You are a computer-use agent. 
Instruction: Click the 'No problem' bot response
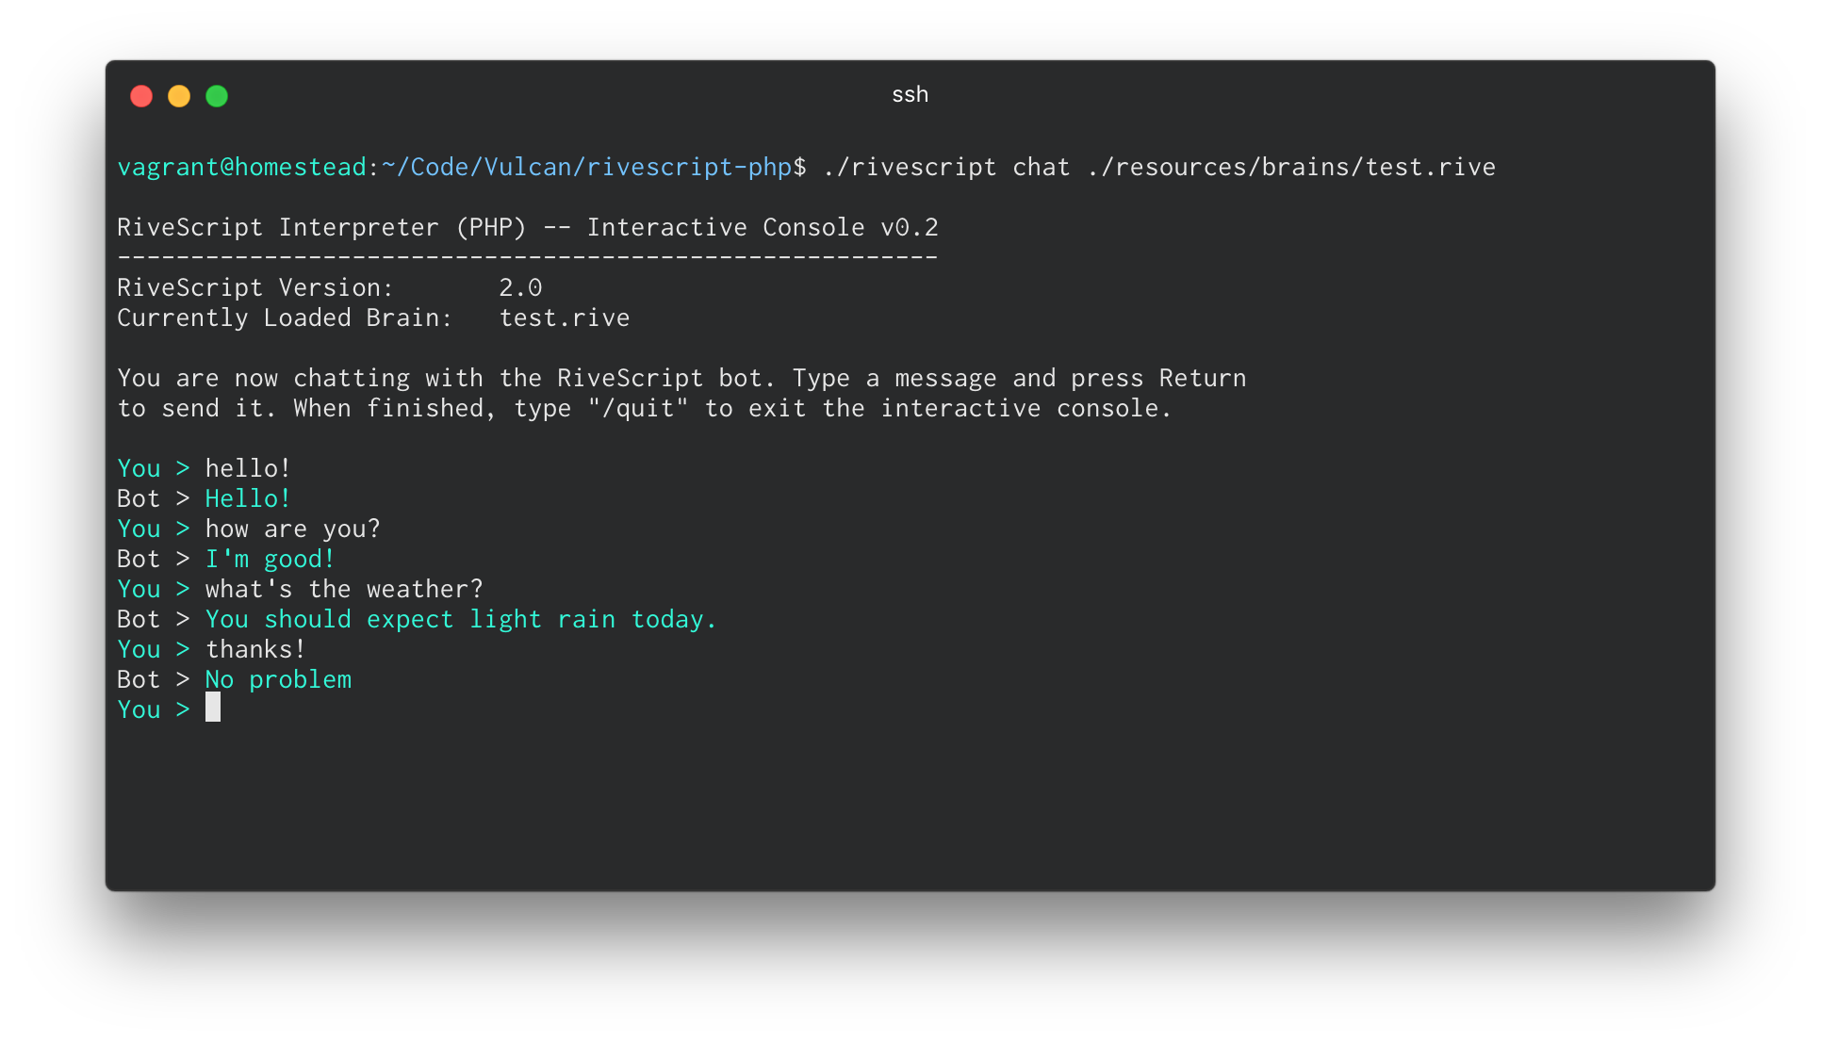pos(278,679)
